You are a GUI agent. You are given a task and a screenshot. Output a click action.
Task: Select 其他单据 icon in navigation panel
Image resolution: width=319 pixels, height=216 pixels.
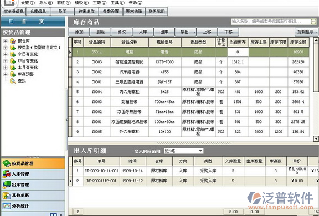[6, 196]
